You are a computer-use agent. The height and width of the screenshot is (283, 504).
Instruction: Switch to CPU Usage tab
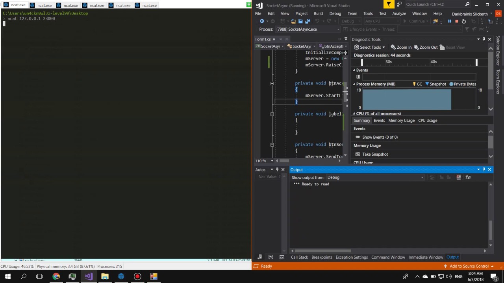pyautogui.click(x=428, y=120)
